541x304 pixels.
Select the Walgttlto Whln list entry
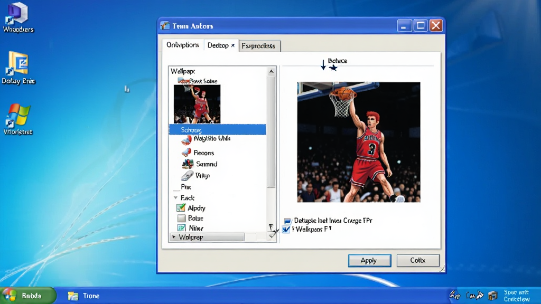pyautogui.click(x=212, y=139)
